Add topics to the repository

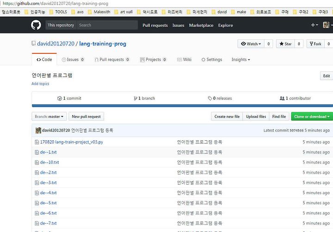[40, 84]
